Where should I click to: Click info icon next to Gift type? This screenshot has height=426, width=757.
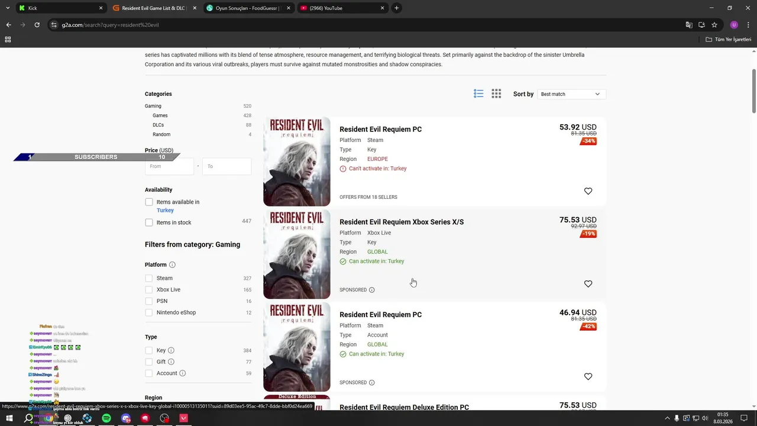coord(171,362)
